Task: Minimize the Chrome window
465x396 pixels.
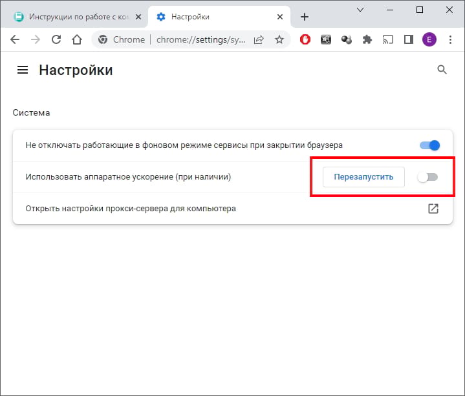Action: pos(390,10)
